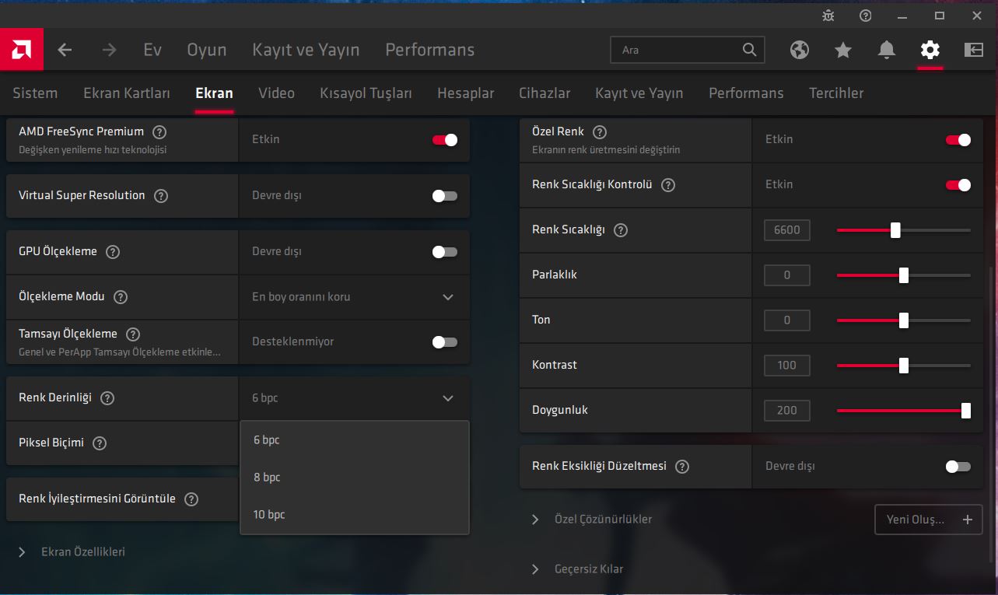Open Kayıt ve Yayın top navigation
The height and width of the screenshot is (595, 998).
pyautogui.click(x=306, y=50)
